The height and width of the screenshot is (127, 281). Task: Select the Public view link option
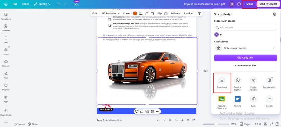[253, 84]
